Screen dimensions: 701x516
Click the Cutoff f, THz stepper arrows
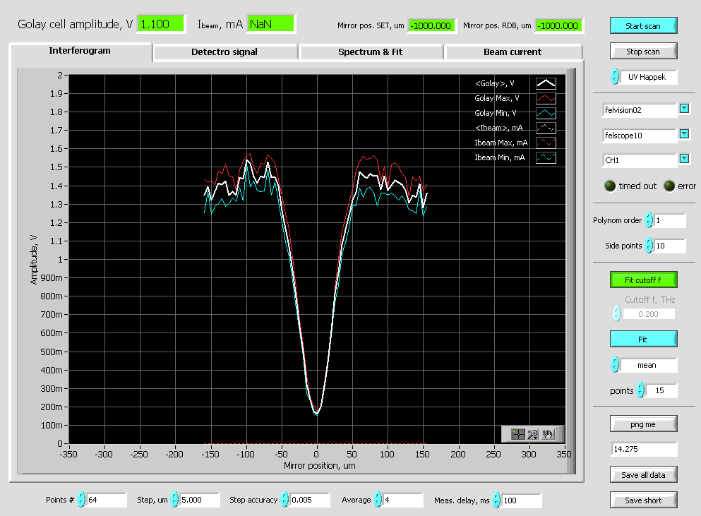617,313
